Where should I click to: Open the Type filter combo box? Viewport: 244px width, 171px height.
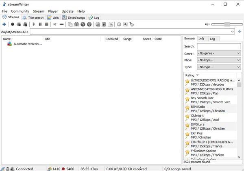click(218, 67)
